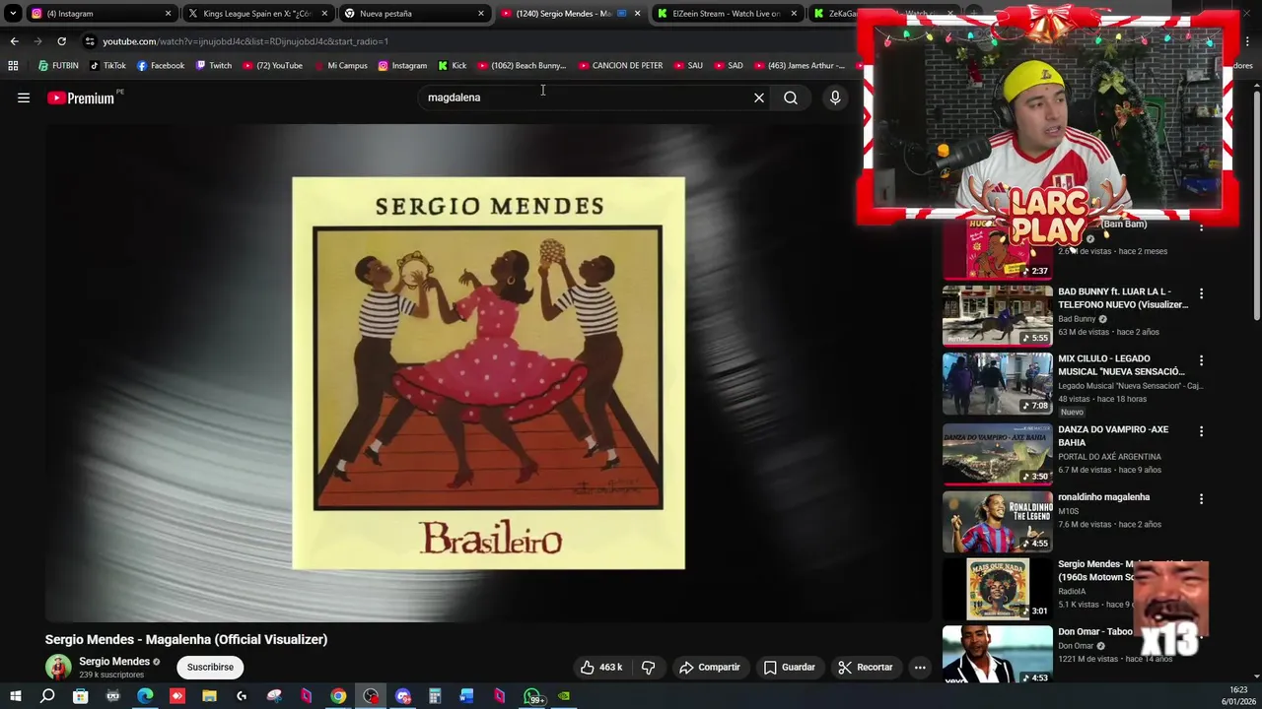Open options menu for ronaldinho magalenha video
The image size is (1262, 709).
[1201, 499]
